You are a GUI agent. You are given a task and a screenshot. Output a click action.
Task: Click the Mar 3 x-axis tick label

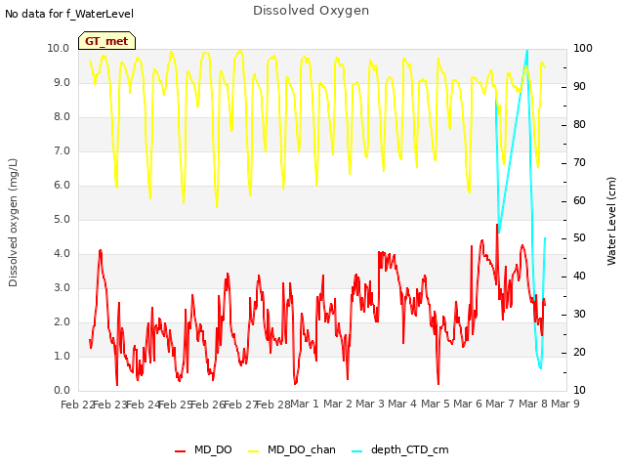(x=370, y=404)
